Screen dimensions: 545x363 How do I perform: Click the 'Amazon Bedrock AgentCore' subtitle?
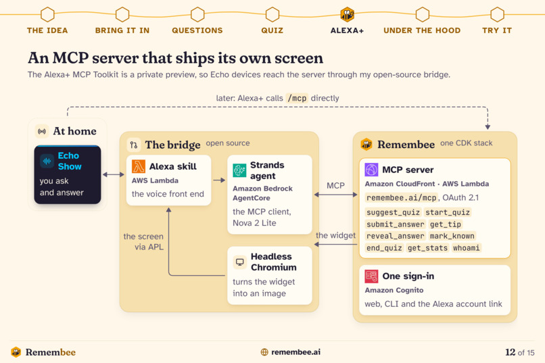click(x=262, y=193)
